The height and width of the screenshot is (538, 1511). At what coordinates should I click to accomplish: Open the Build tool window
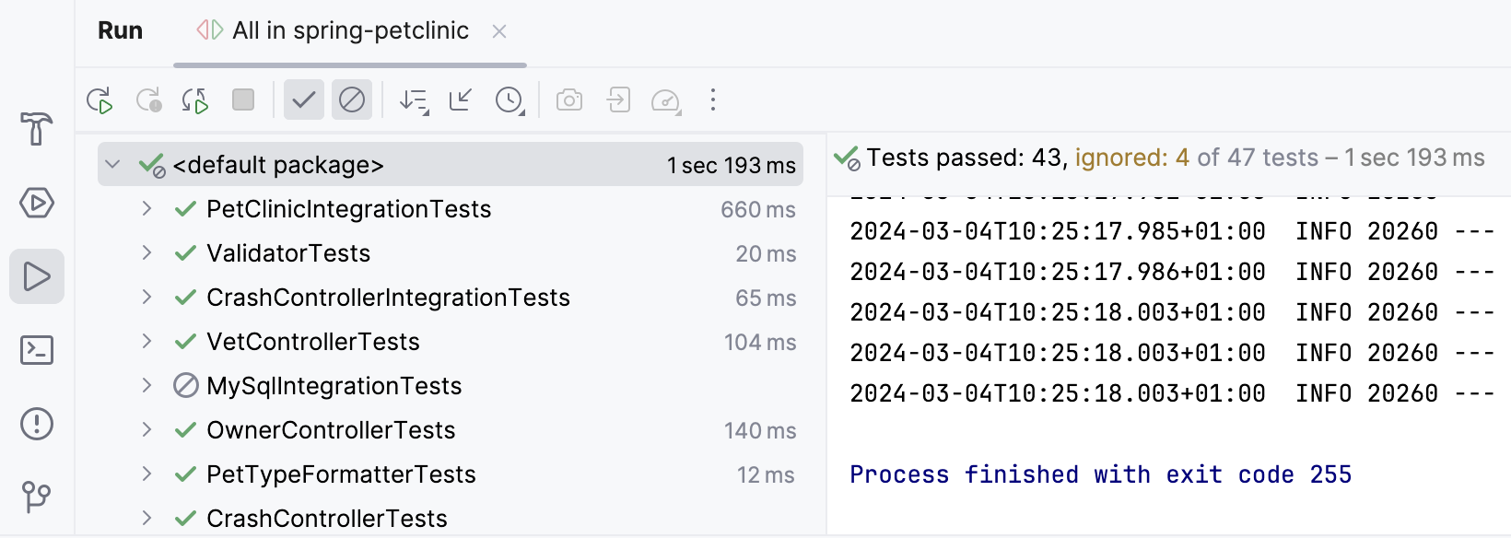(x=36, y=130)
